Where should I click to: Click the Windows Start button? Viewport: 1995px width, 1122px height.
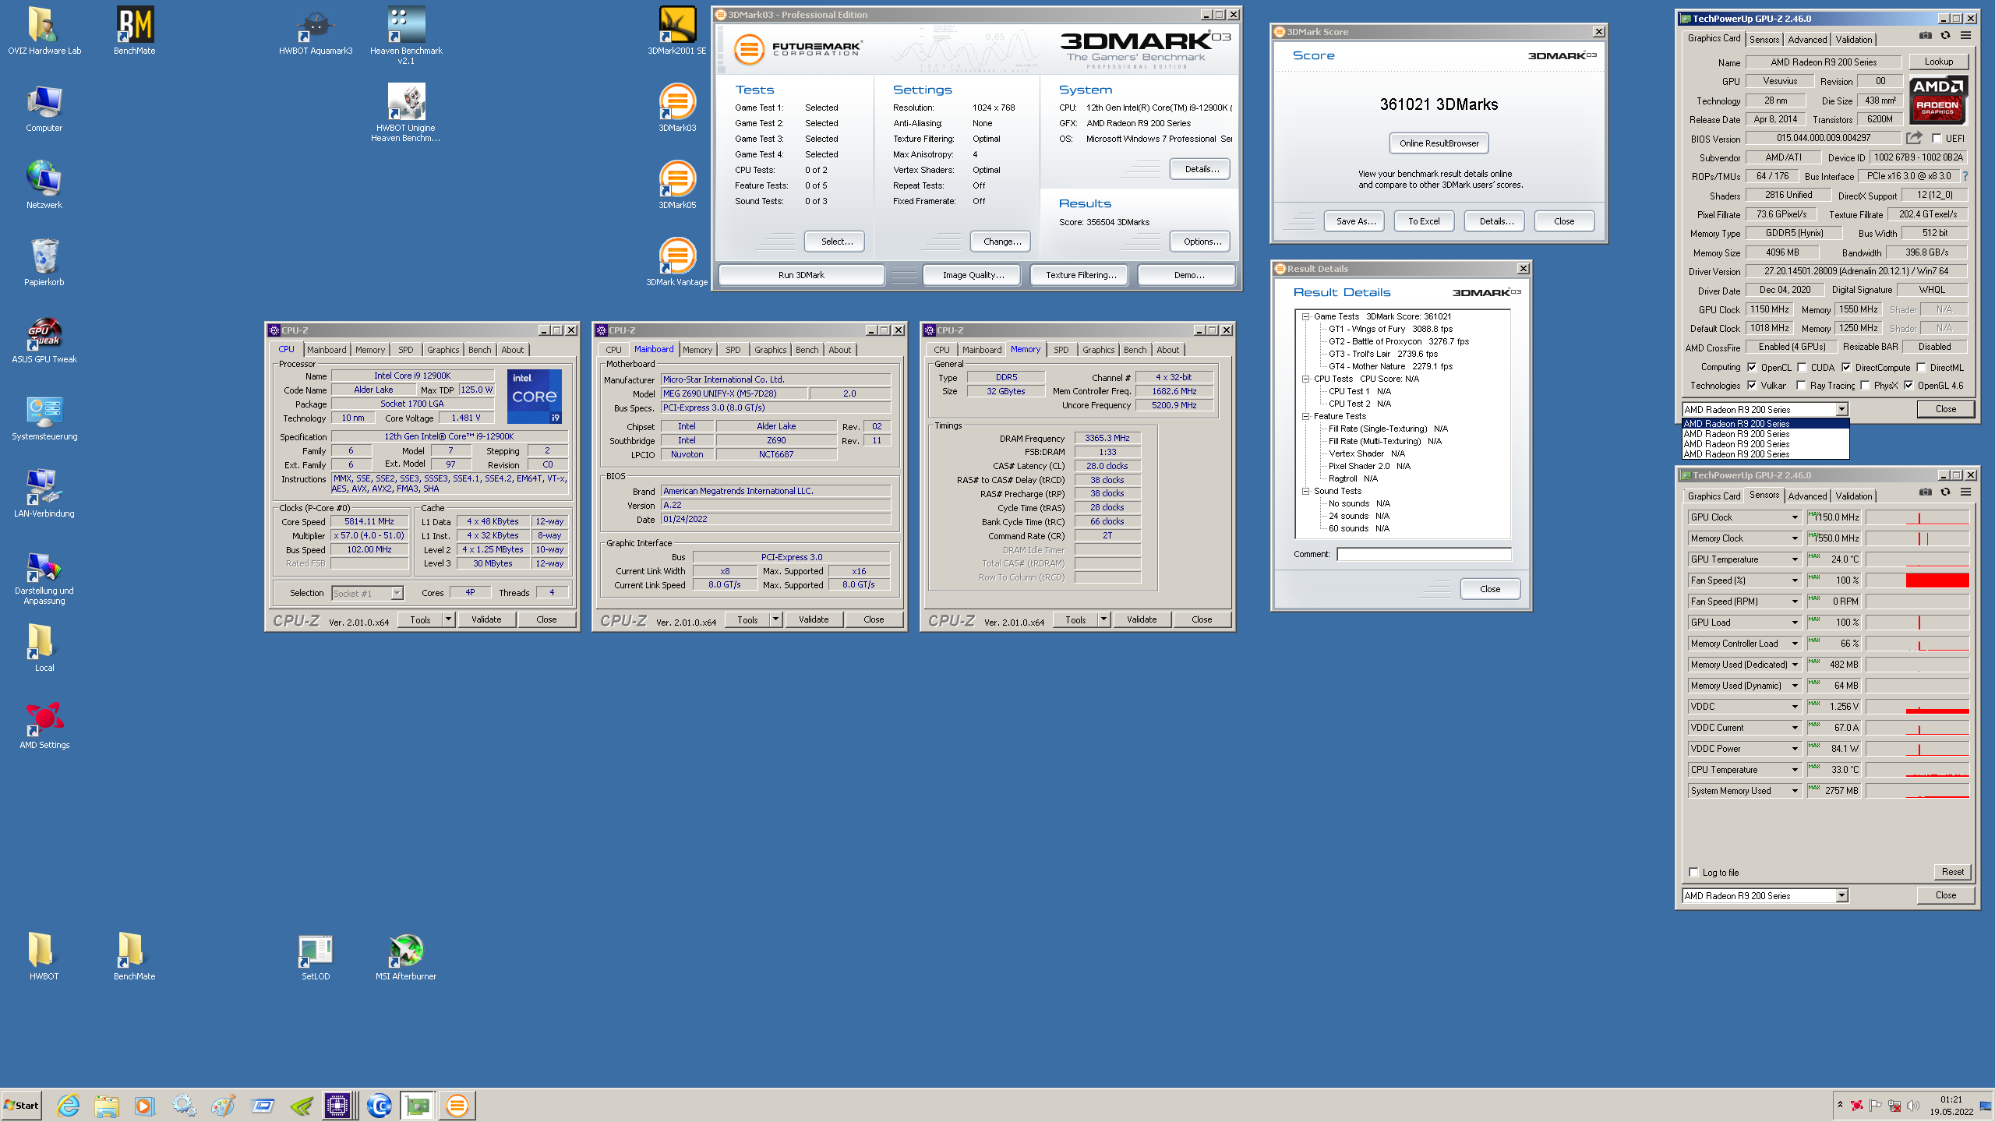[22, 1105]
